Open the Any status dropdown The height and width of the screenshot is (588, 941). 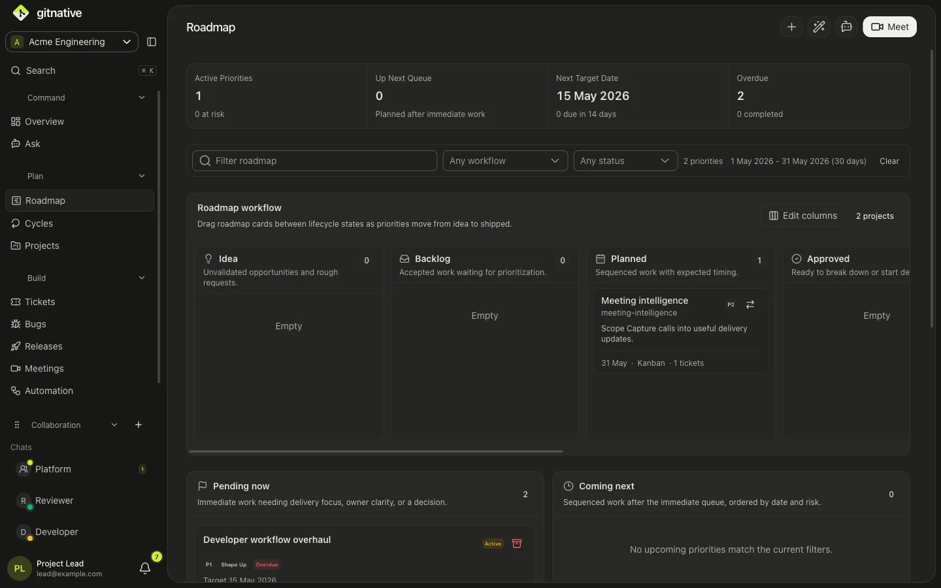coord(625,161)
